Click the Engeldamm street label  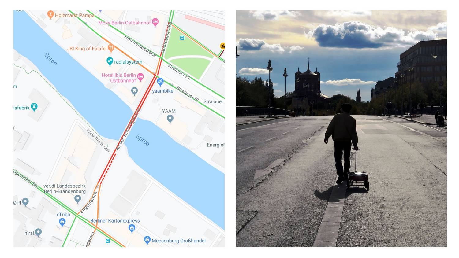[88, 202]
